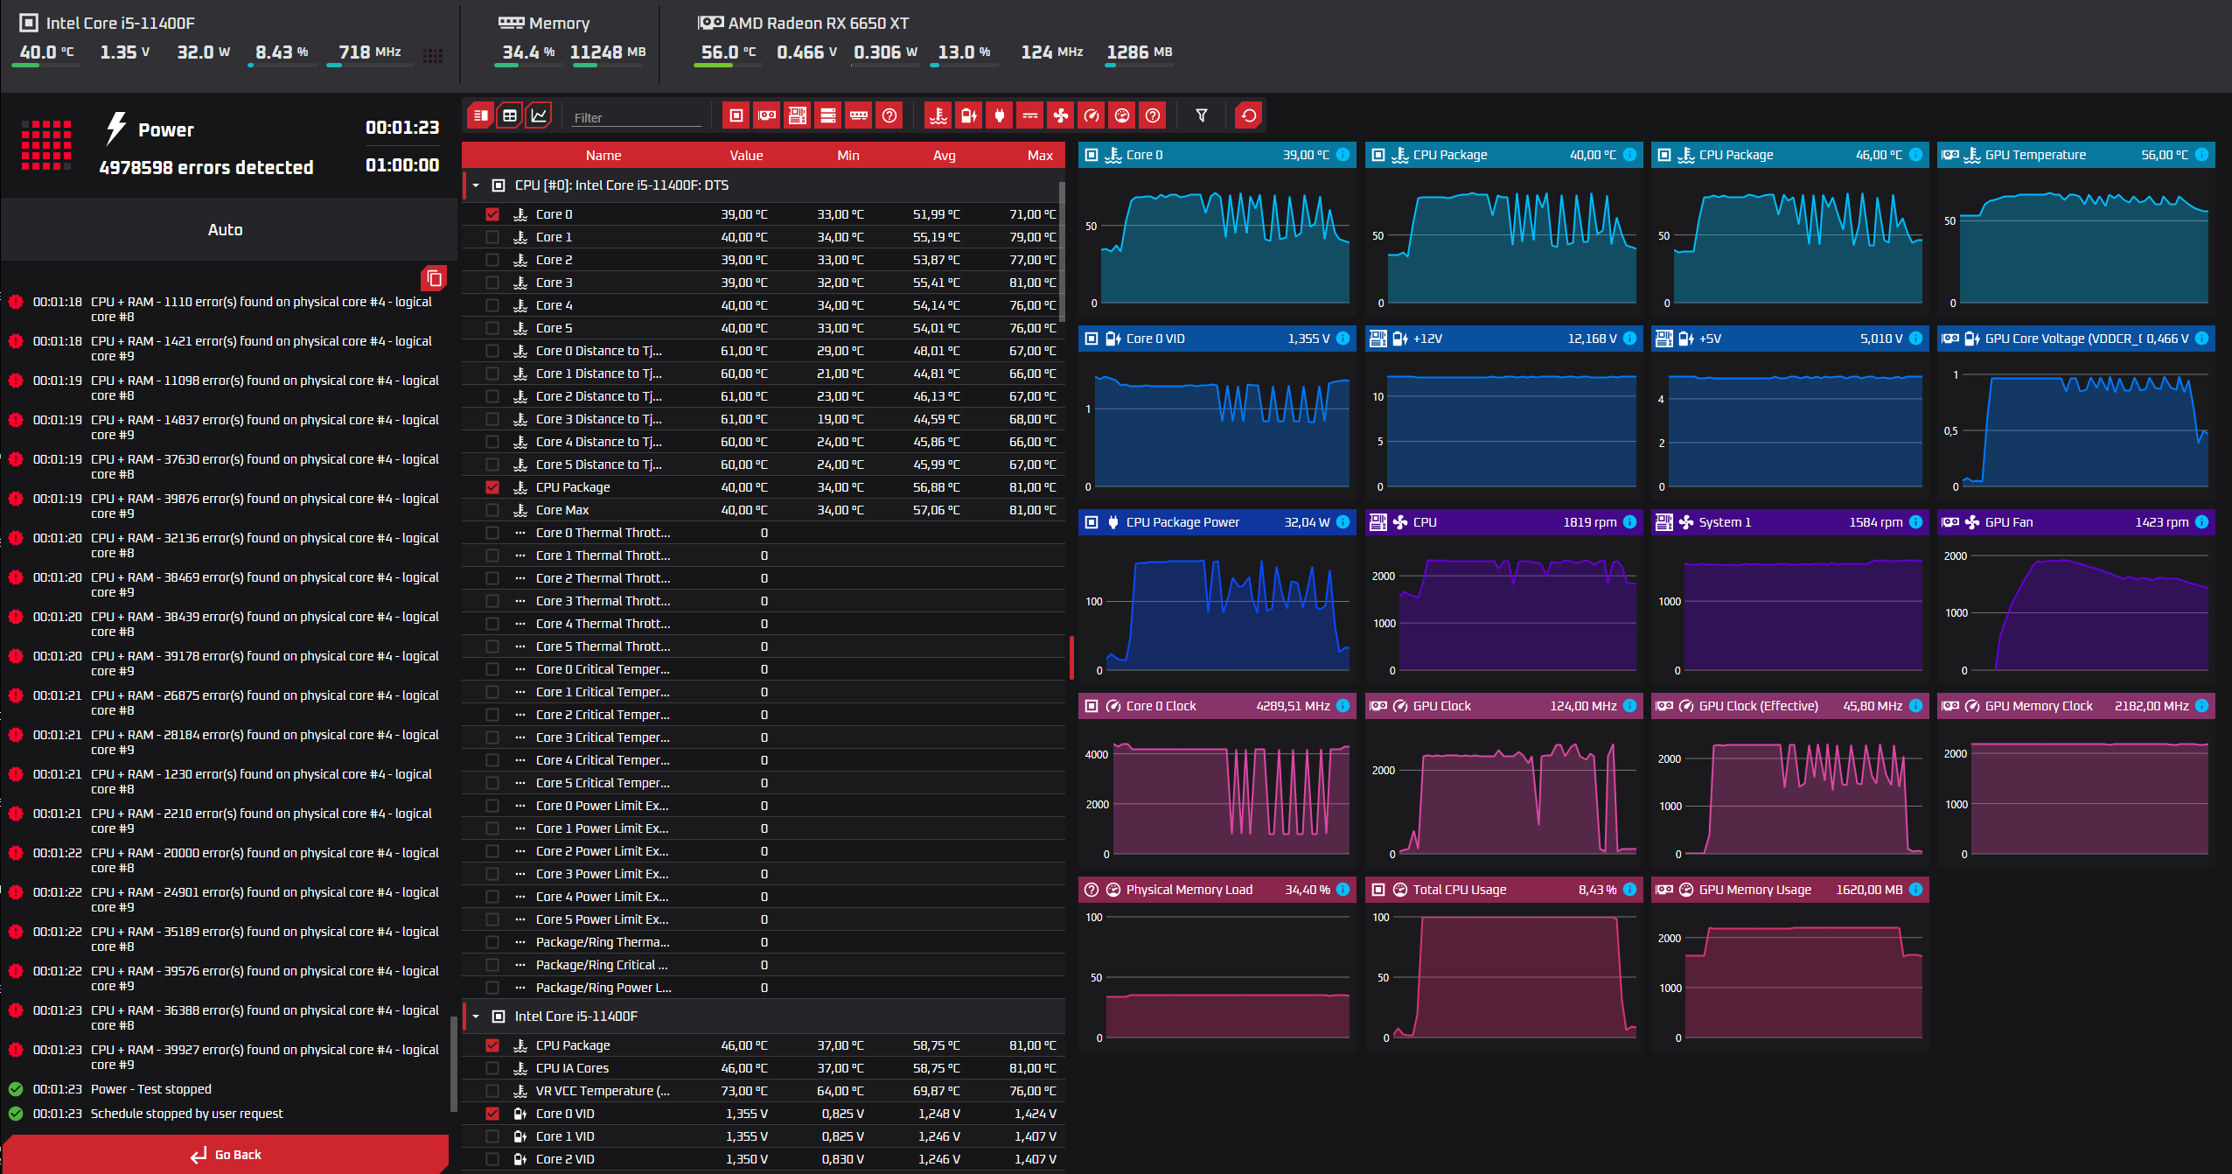Switch to the split list-and-graph view
Viewport: 2232px width, 1174px height.
(480, 115)
